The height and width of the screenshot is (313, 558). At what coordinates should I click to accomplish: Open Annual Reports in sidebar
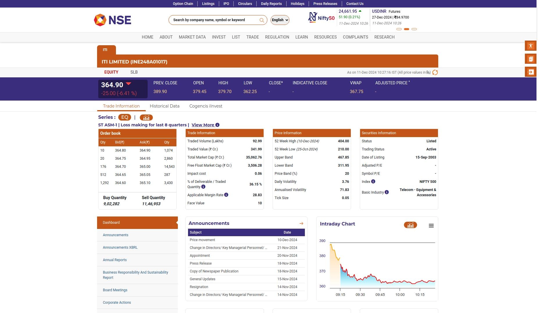(115, 260)
